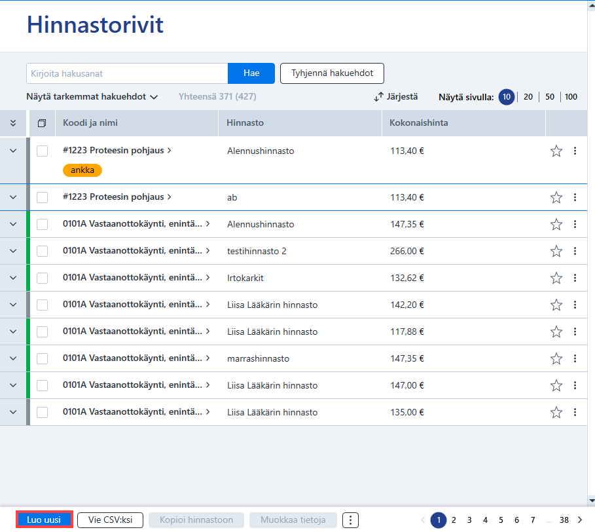This screenshot has width=595, height=532.
Task: Expand the row priced 142,20 €
Action: [x=13, y=305]
